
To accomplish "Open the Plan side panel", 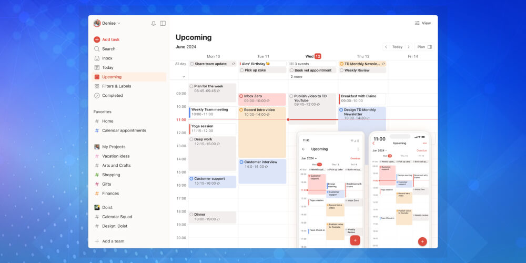I will point(424,47).
